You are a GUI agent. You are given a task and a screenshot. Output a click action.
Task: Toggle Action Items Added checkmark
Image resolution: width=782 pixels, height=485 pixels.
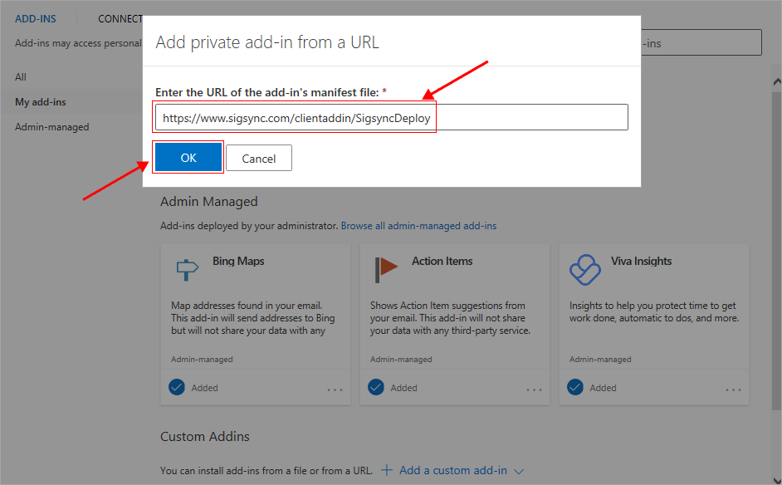[x=376, y=387]
